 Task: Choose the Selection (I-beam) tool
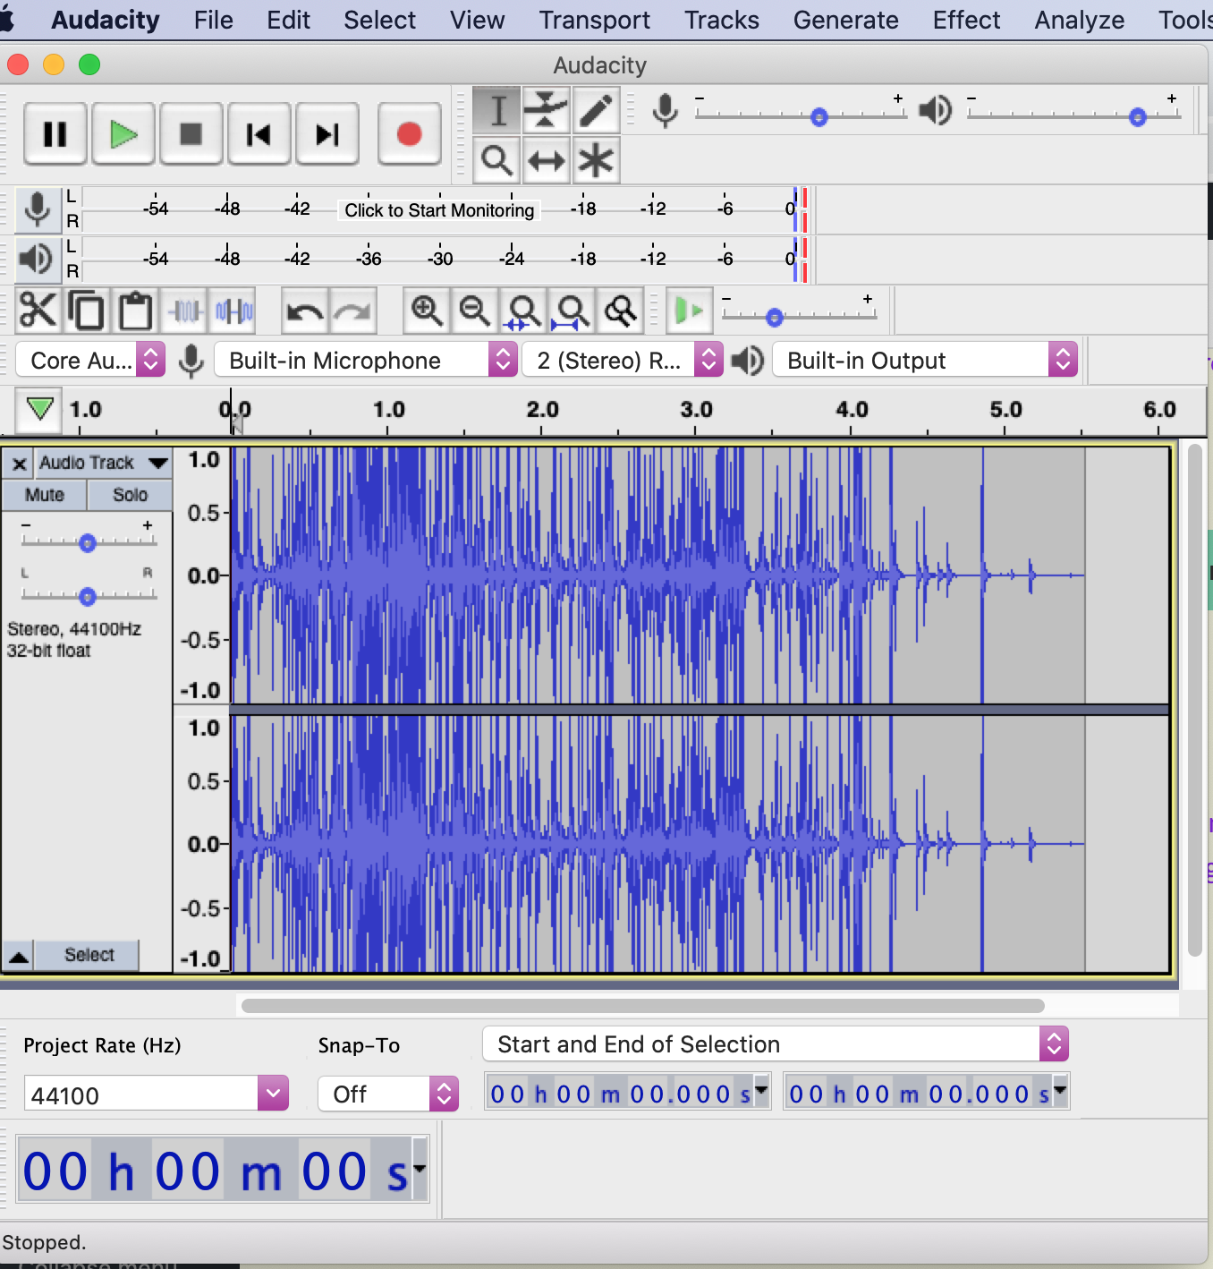[x=497, y=111]
